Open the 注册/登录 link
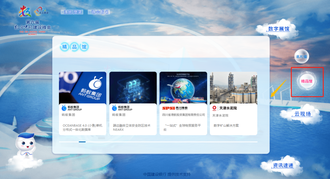Screen dimensions: 330x179 click(x=72, y=12)
